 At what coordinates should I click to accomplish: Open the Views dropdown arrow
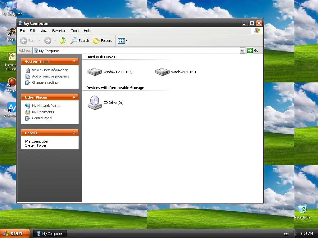pyautogui.click(x=127, y=41)
